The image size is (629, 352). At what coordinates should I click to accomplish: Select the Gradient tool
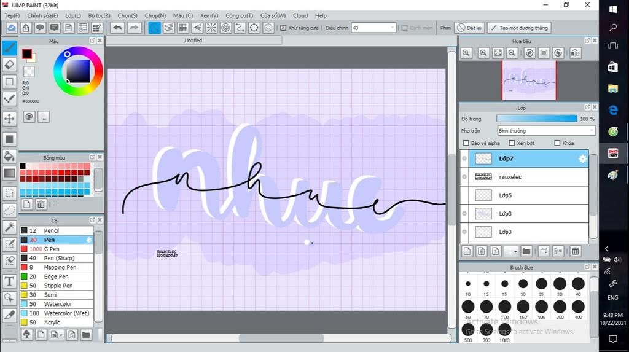point(9,173)
